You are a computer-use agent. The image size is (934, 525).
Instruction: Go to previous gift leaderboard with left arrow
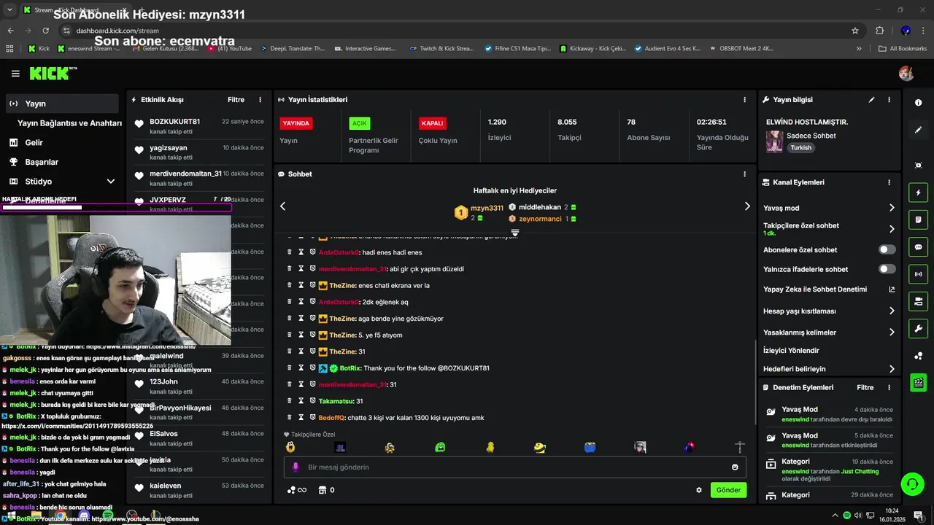click(283, 206)
